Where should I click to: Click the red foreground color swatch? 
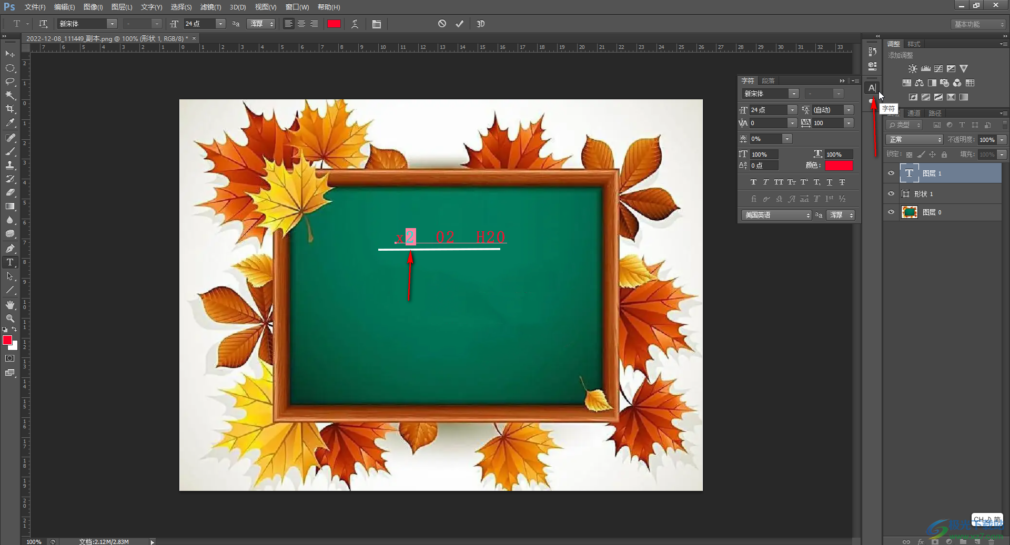pyautogui.click(x=7, y=340)
